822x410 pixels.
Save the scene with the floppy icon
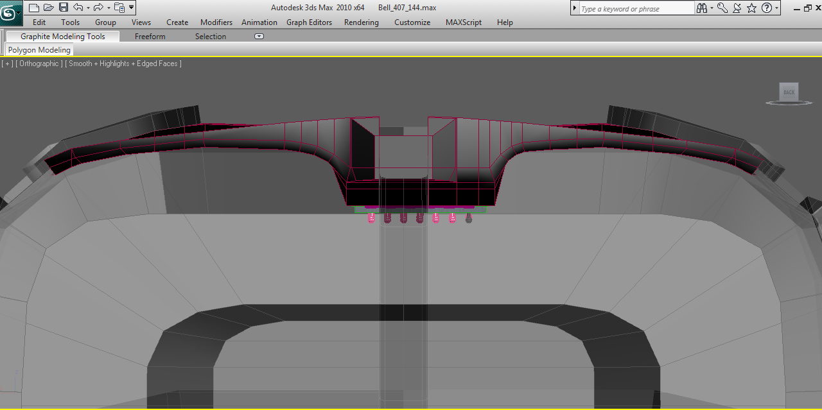pyautogui.click(x=64, y=8)
